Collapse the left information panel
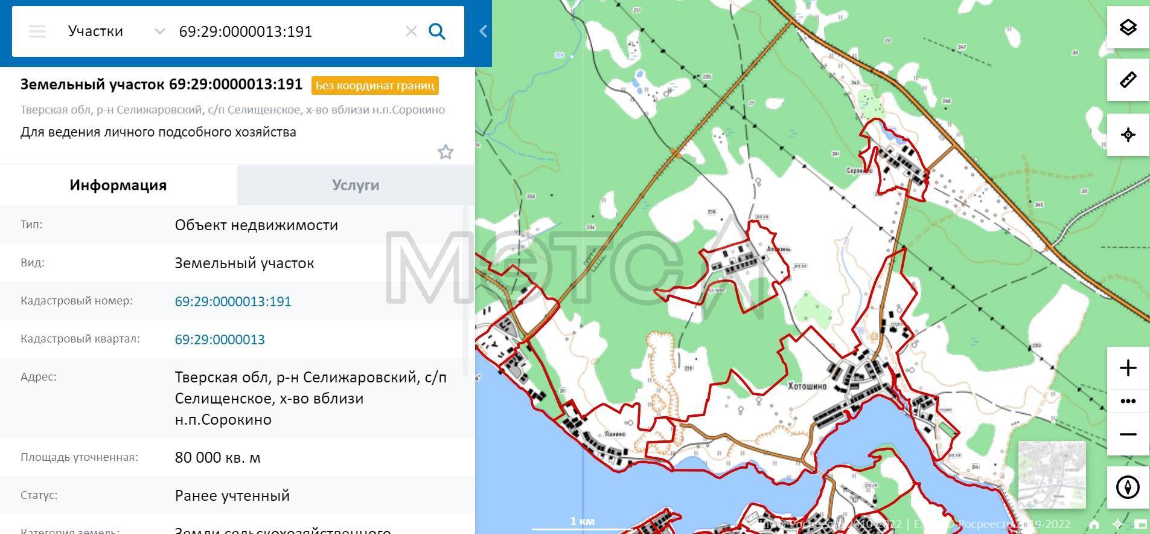Viewport: 1150px width, 534px height. 483,31
